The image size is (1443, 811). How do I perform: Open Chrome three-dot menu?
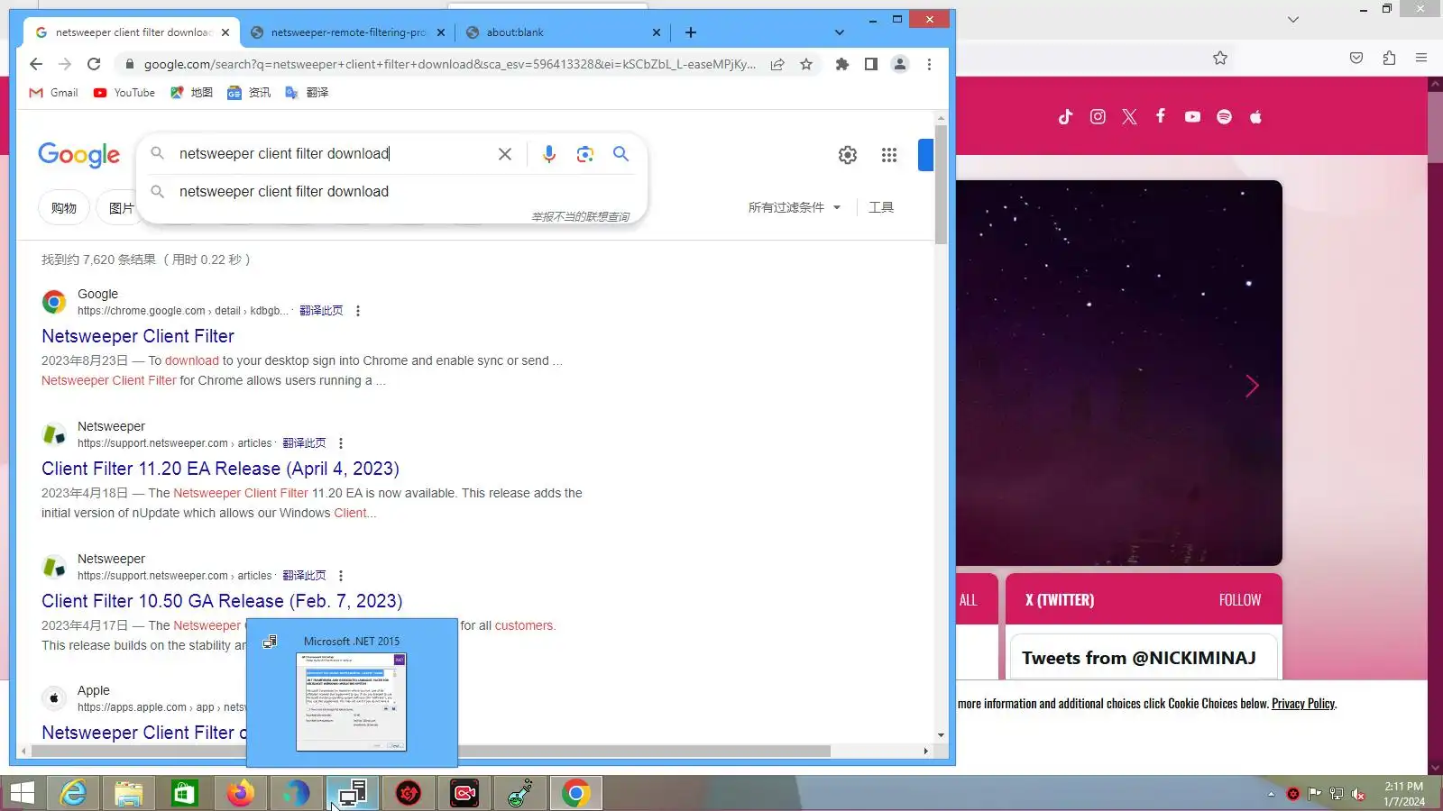[x=929, y=64]
